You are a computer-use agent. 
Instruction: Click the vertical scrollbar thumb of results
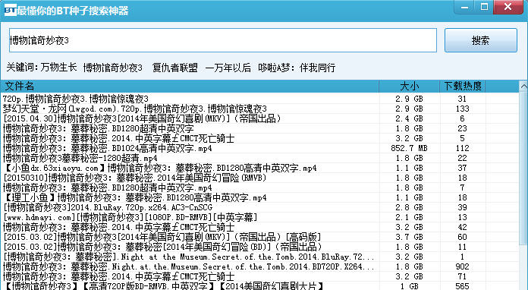pos(523,169)
